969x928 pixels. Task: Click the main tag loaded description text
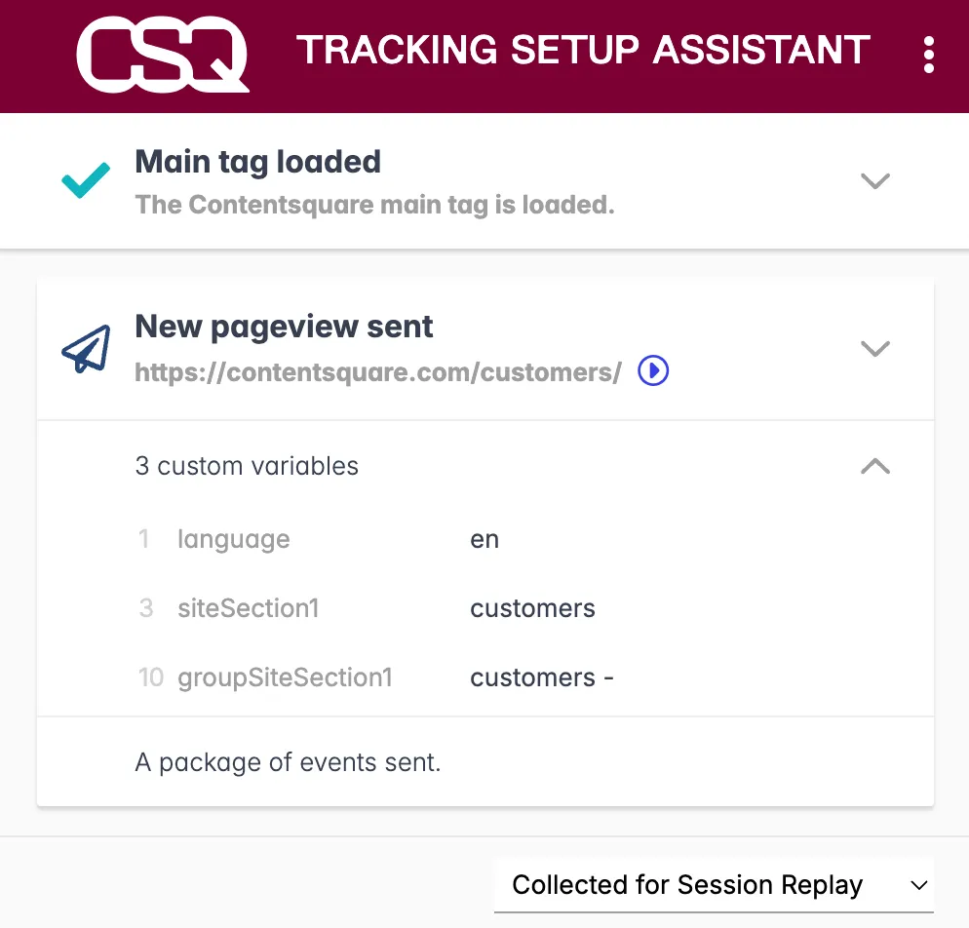click(374, 206)
